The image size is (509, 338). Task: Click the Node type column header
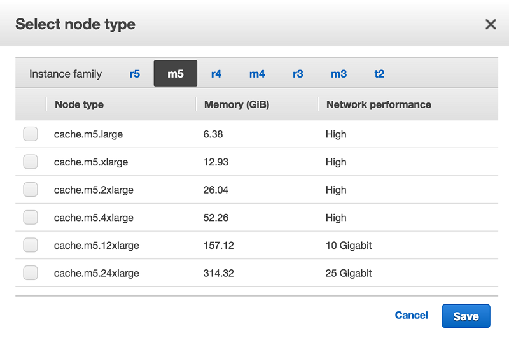(x=79, y=104)
